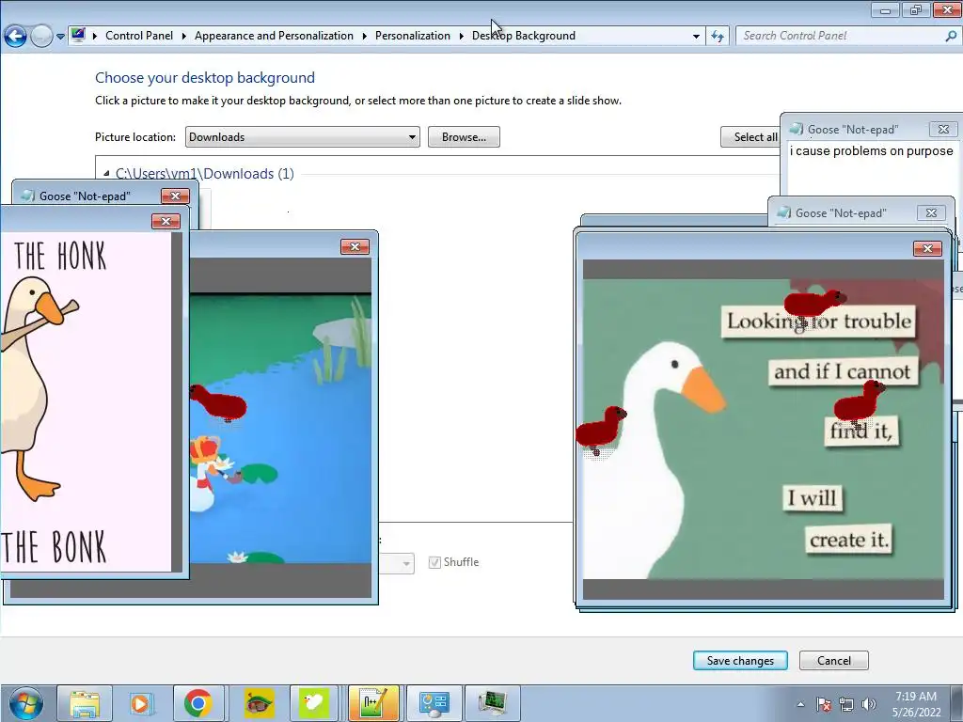Click the network tray icon
Viewport: 963px width, 722px height.
coord(845,704)
